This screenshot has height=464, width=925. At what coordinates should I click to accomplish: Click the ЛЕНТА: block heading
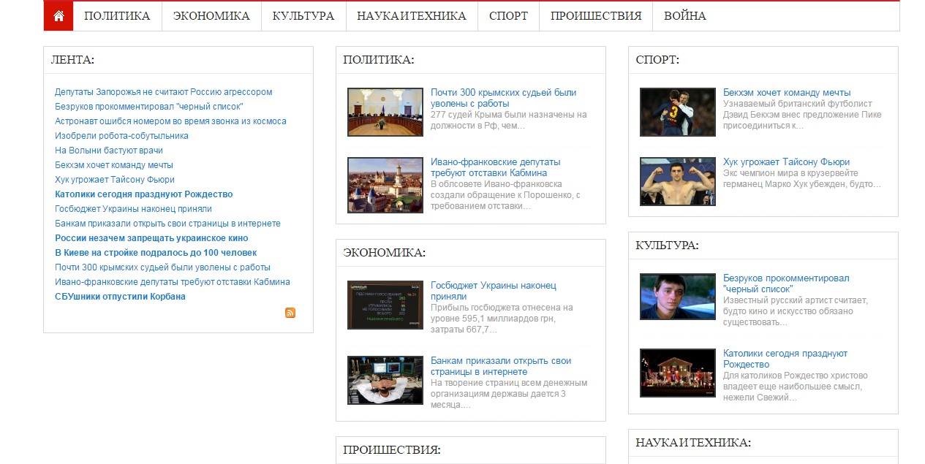72,60
